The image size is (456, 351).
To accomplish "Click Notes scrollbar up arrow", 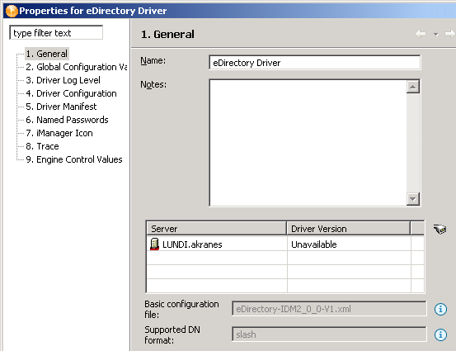I will tap(413, 87).
